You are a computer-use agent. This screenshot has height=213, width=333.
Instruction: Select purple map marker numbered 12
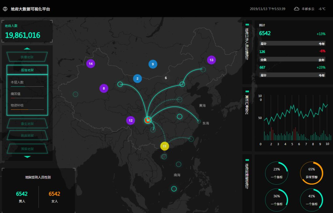click(x=131, y=121)
